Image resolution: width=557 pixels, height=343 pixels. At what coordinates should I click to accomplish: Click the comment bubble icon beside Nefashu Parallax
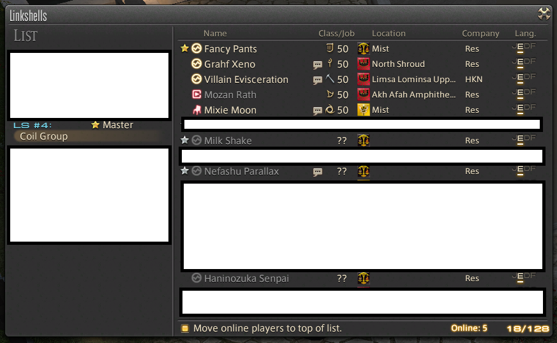click(x=318, y=172)
